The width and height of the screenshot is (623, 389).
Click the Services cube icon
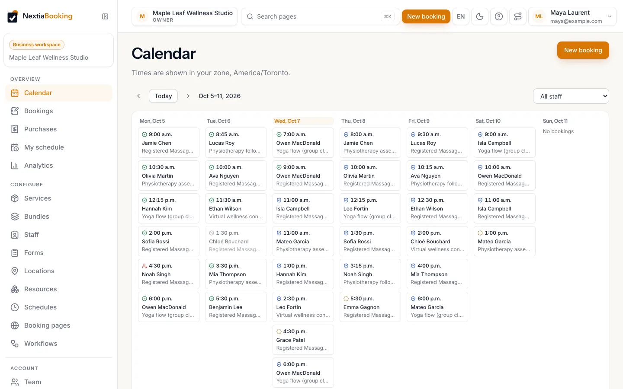tap(15, 198)
